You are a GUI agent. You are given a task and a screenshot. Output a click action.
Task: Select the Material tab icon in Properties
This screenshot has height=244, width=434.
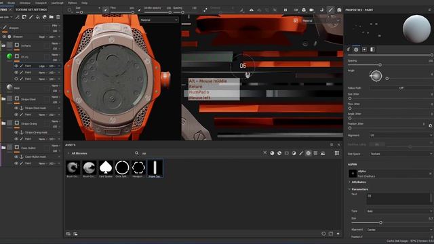click(x=372, y=49)
